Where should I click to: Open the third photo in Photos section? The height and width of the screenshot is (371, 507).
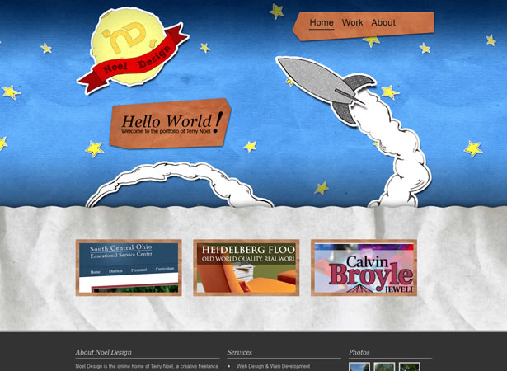click(409, 367)
